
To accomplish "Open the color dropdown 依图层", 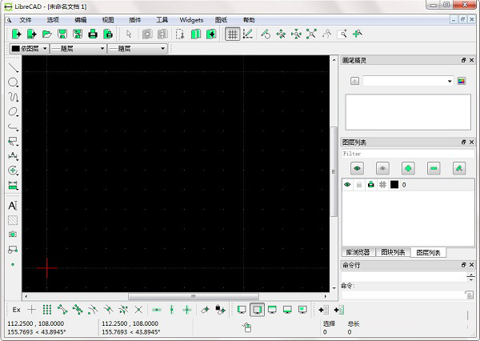I will (29, 48).
